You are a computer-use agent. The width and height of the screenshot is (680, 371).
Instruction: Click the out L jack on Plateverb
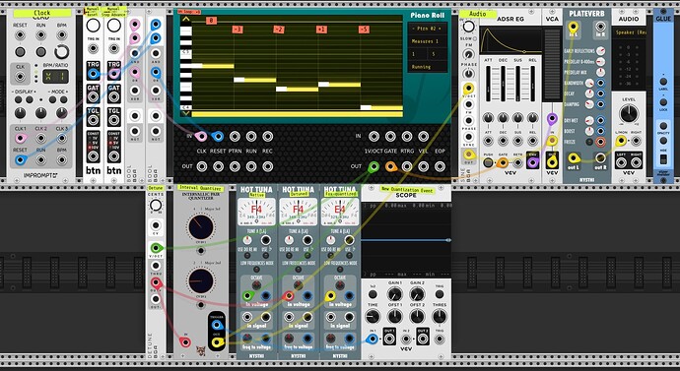point(574,158)
